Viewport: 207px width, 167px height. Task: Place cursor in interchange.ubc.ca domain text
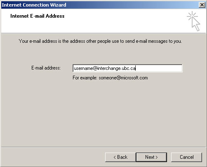(x=116, y=68)
